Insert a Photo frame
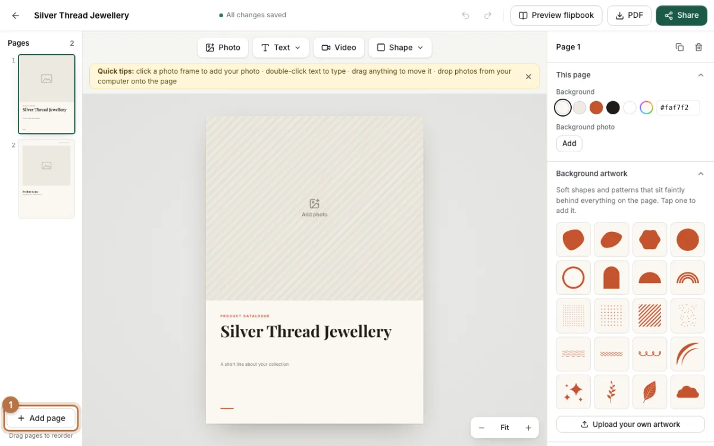 223,48
